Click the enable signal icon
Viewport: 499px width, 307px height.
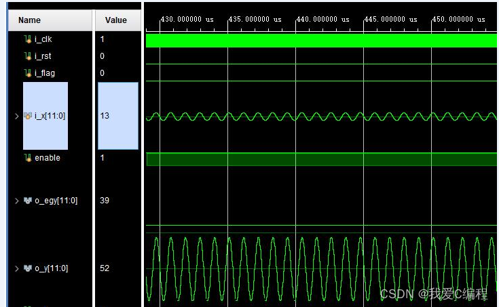(x=28, y=158)
